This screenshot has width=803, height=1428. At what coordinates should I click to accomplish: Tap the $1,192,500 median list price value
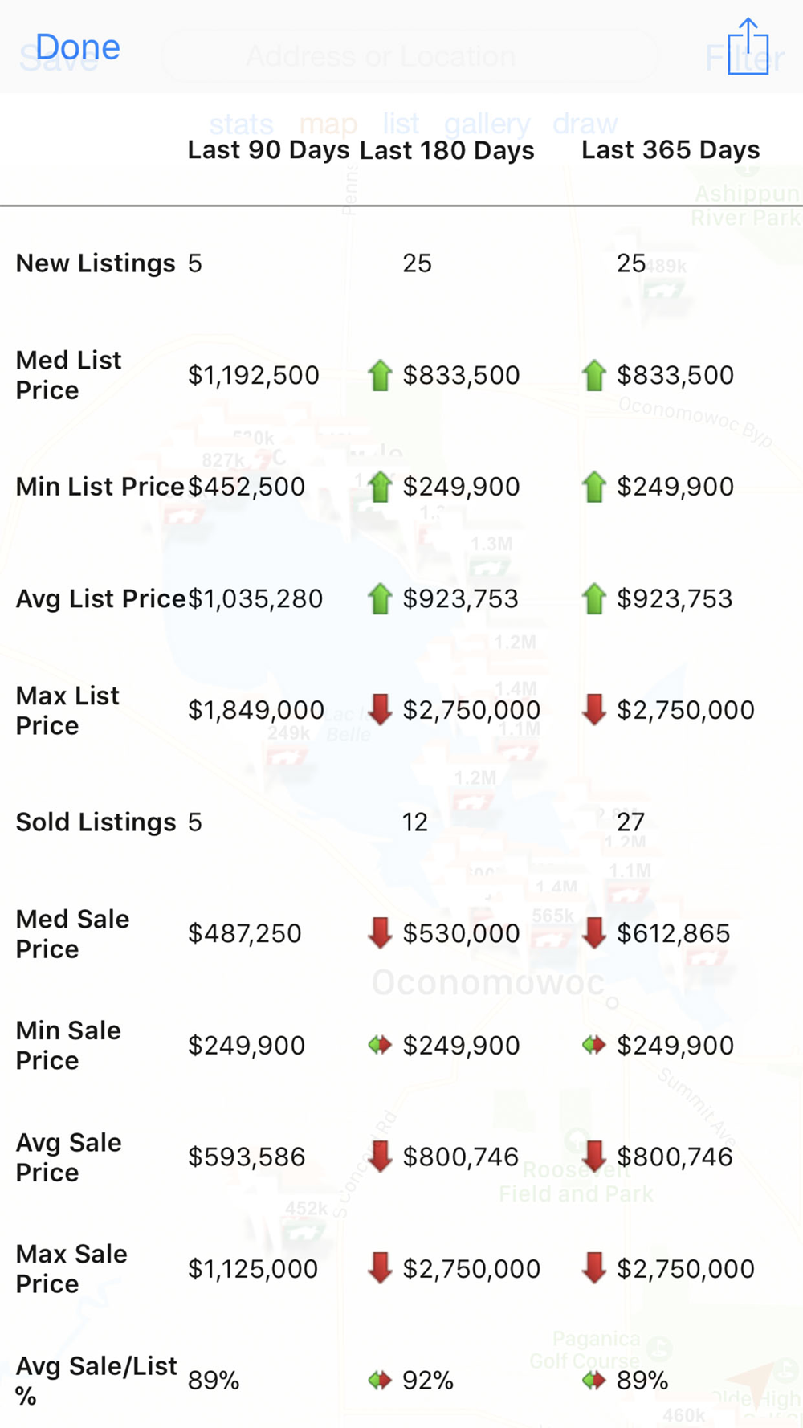tap(254, 375)
